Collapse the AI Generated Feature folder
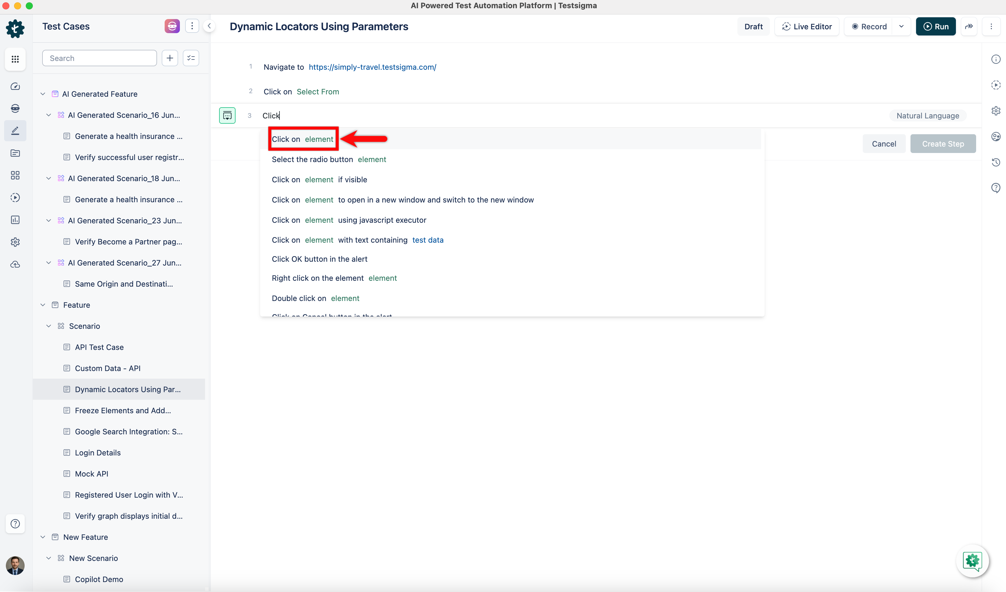The image size is (1006, 592). (43, 94)
